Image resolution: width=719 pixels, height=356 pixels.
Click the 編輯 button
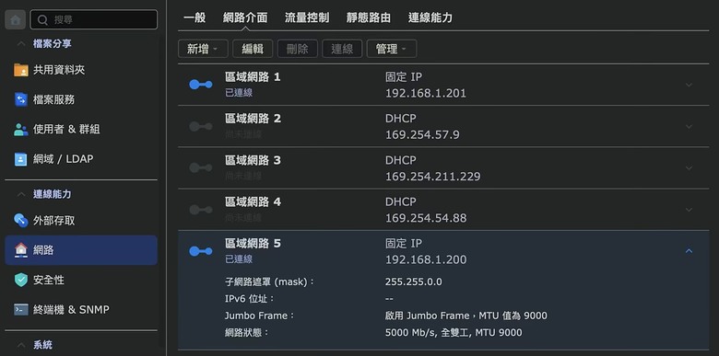point(253,49)
